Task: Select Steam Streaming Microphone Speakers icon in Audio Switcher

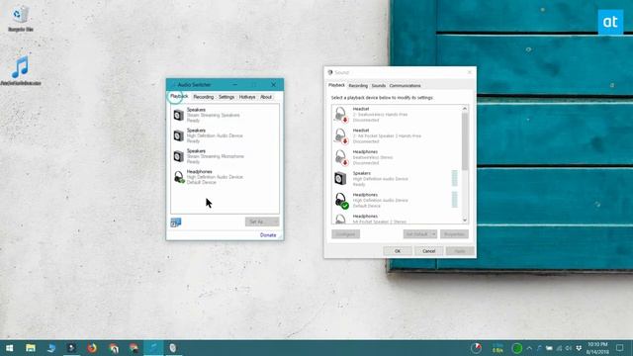Action: pyautogui.click(x=178, y=156)
